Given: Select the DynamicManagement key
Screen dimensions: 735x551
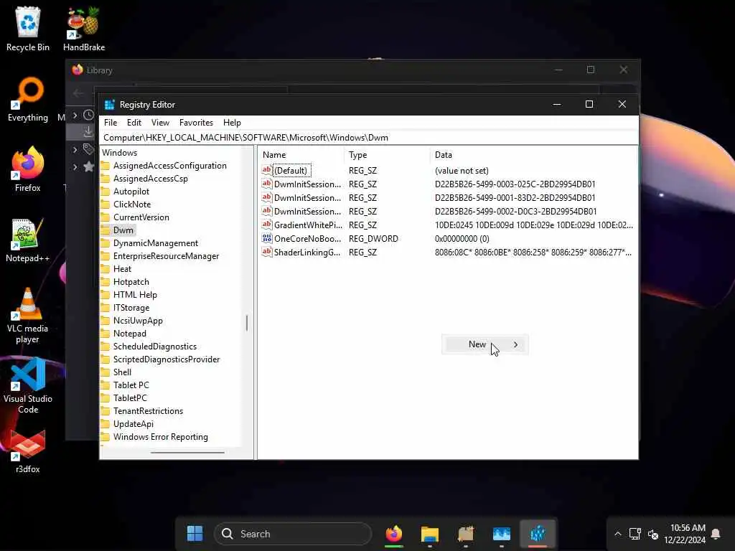Looking at the screenshot, I should [x=156, y=243].
